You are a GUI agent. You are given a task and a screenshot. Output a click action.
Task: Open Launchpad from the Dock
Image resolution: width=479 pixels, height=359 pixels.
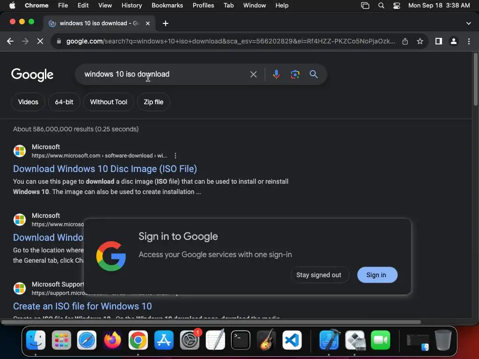tap(61, 340)
